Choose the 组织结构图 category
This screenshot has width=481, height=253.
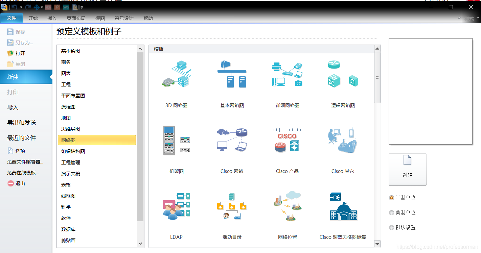[x=97, y=151]
